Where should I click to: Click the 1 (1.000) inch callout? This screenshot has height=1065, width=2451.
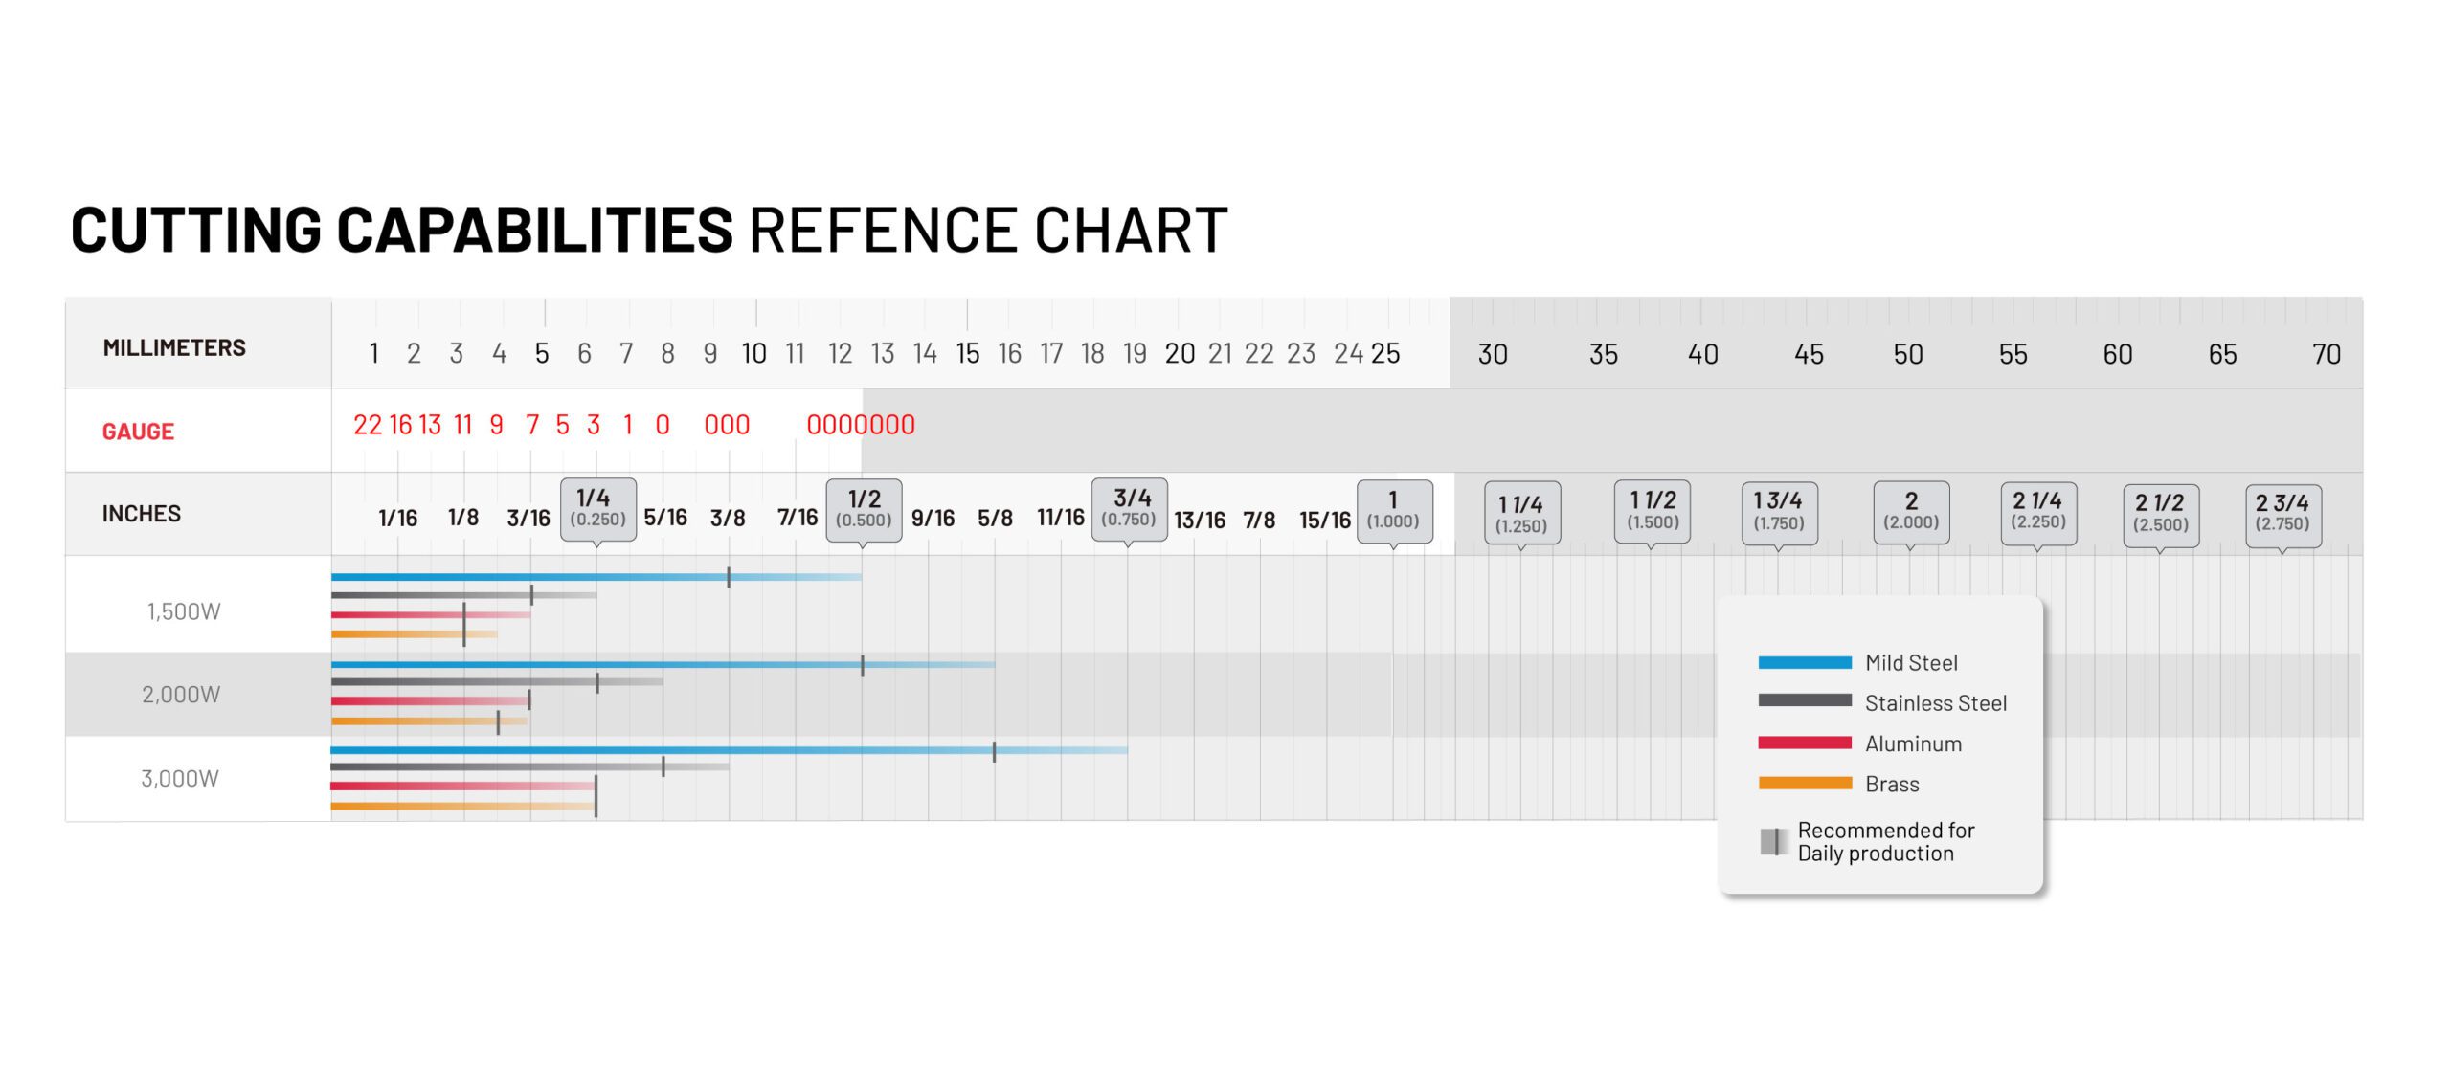1395,511
